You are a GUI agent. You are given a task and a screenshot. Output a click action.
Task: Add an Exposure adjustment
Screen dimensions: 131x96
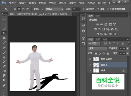click(110, 24)
